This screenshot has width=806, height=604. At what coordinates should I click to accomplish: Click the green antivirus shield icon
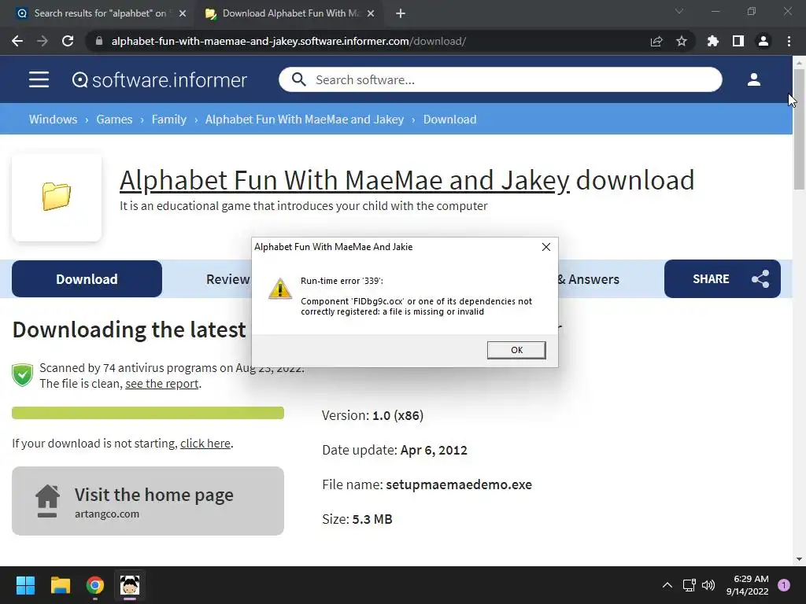pyautogui.click(x=23, y=375)
